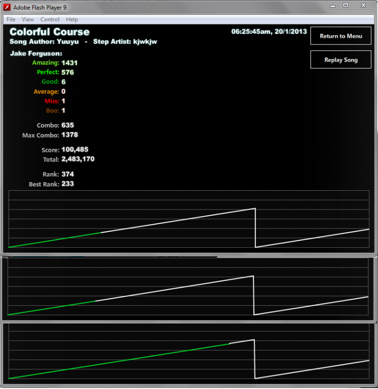Click the Combo value 635

pos(68,125)
